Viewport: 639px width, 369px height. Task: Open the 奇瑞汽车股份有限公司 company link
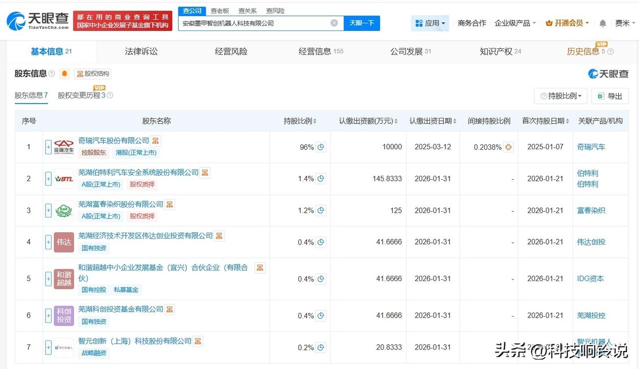click(114, 141)
